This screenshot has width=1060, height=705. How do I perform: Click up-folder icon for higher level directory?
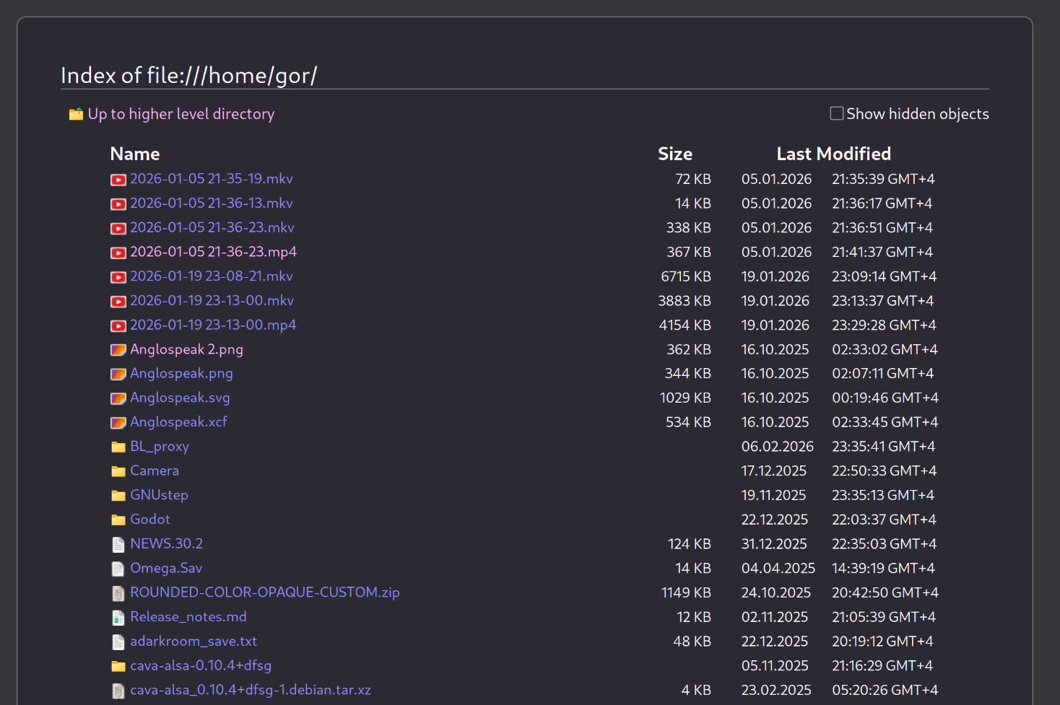(76, 114)
